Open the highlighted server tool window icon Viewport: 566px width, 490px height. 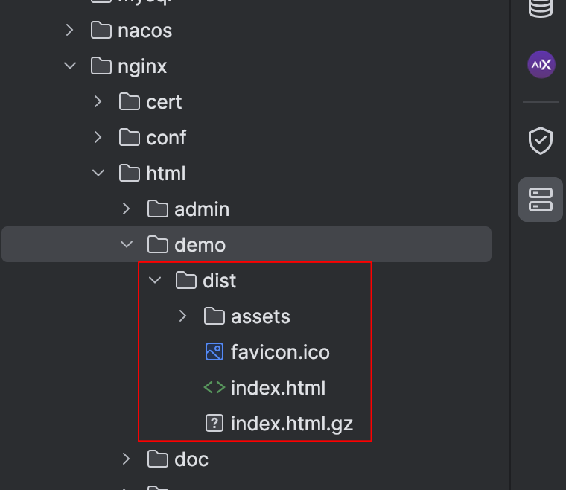540,199
